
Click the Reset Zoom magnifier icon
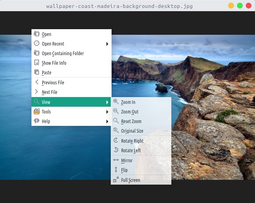(x=116, y=121)
